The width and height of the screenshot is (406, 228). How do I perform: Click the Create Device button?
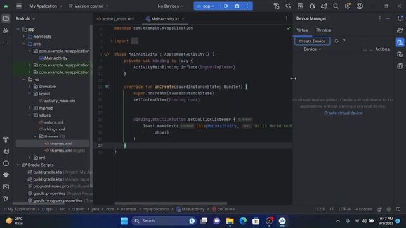tap(312, 41)
